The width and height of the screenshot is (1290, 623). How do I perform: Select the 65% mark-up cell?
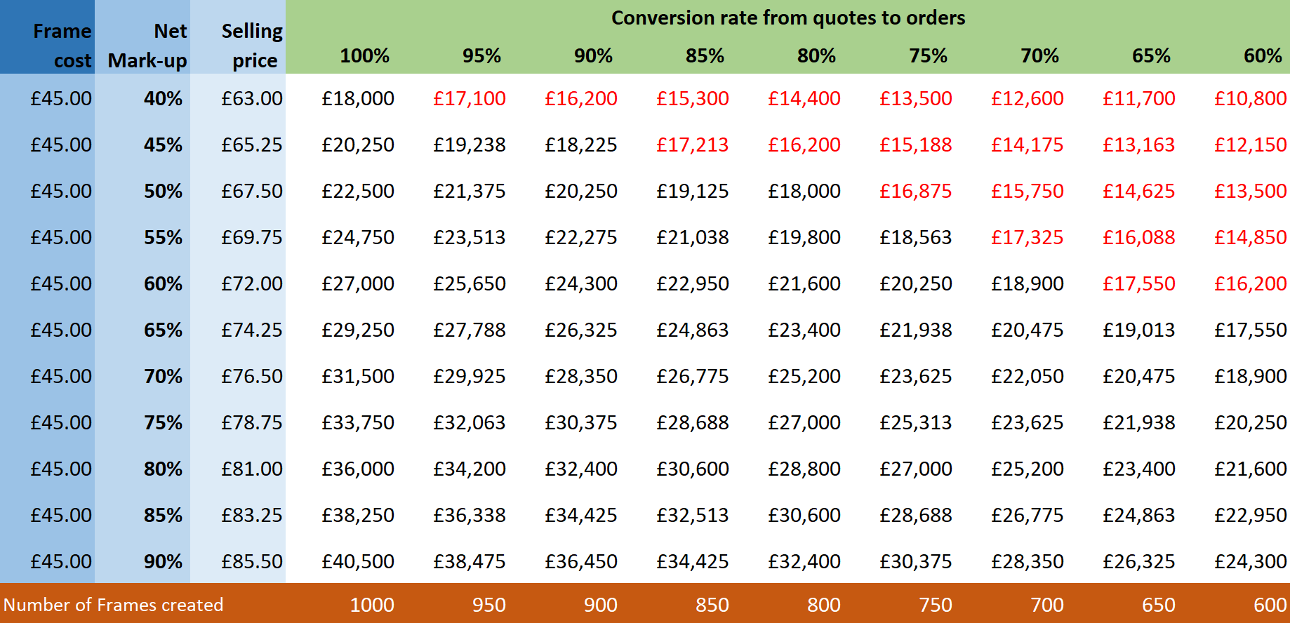[163, 330]
